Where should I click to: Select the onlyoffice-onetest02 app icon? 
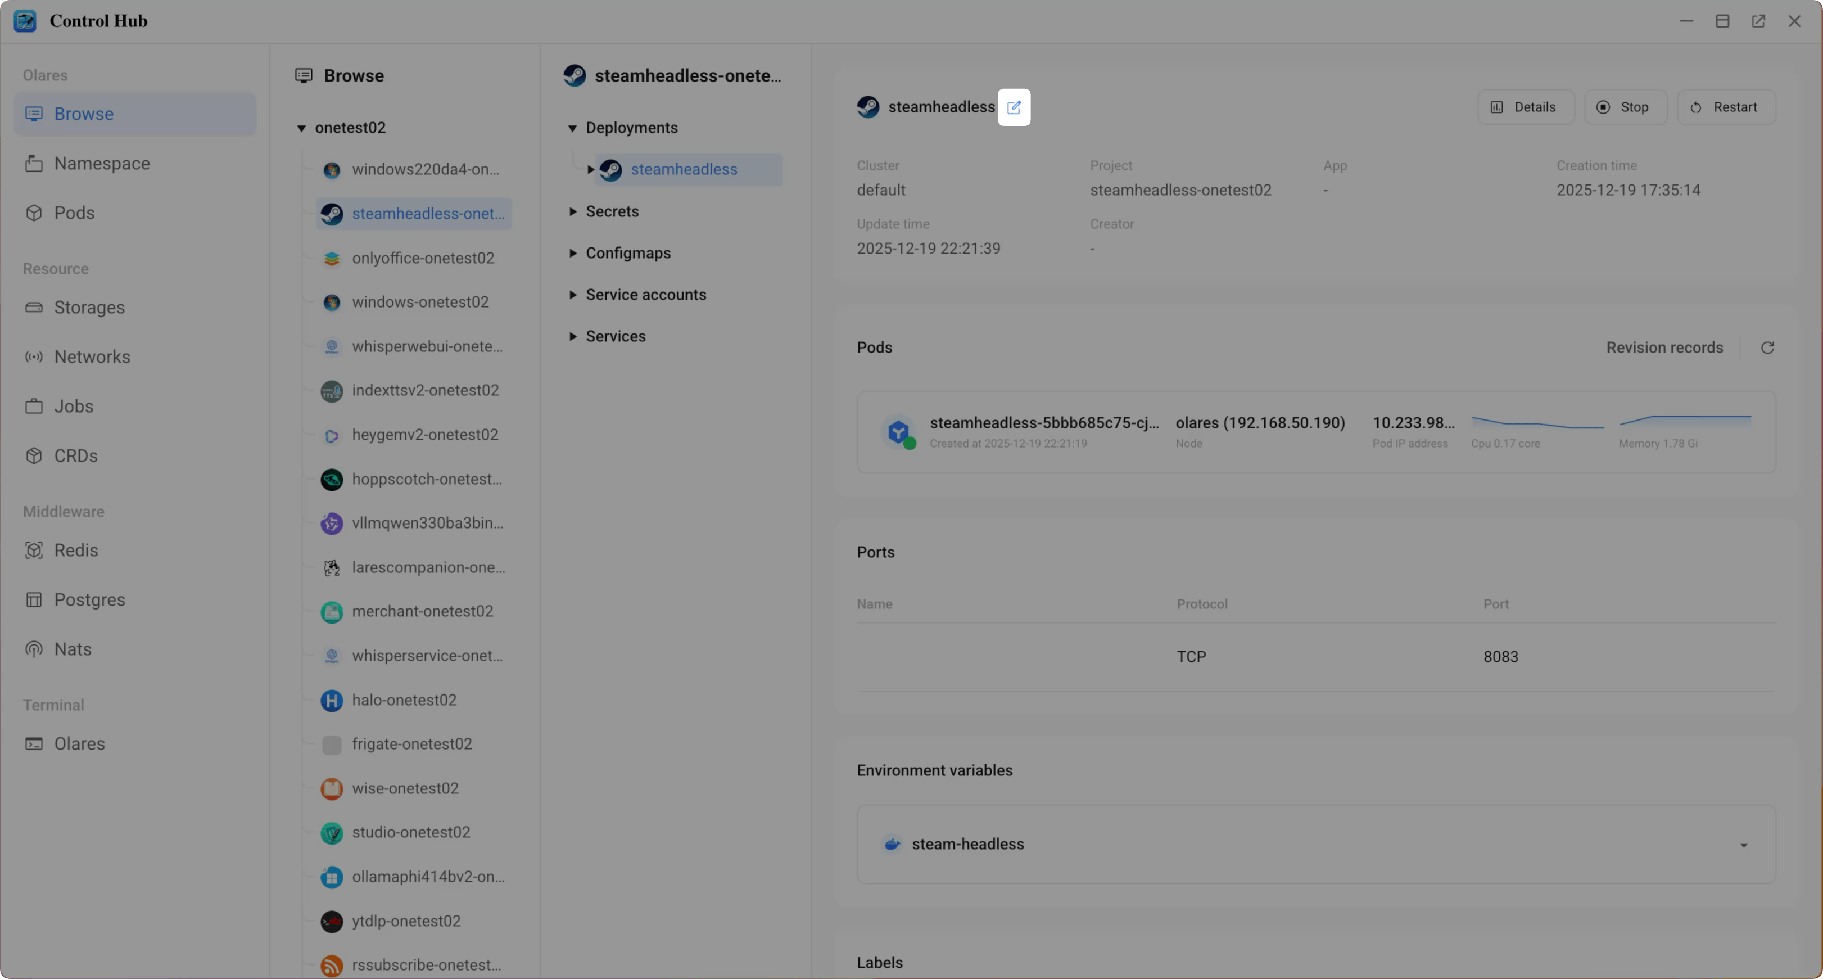(x=331, y=258)
